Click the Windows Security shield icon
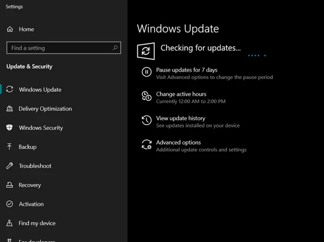324x242 pixels. point(9,128)
